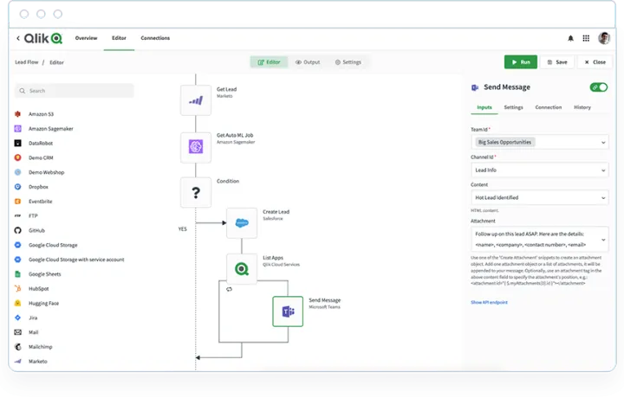Click the green Run button
This screenshot has height=398, width=624.
520,62
